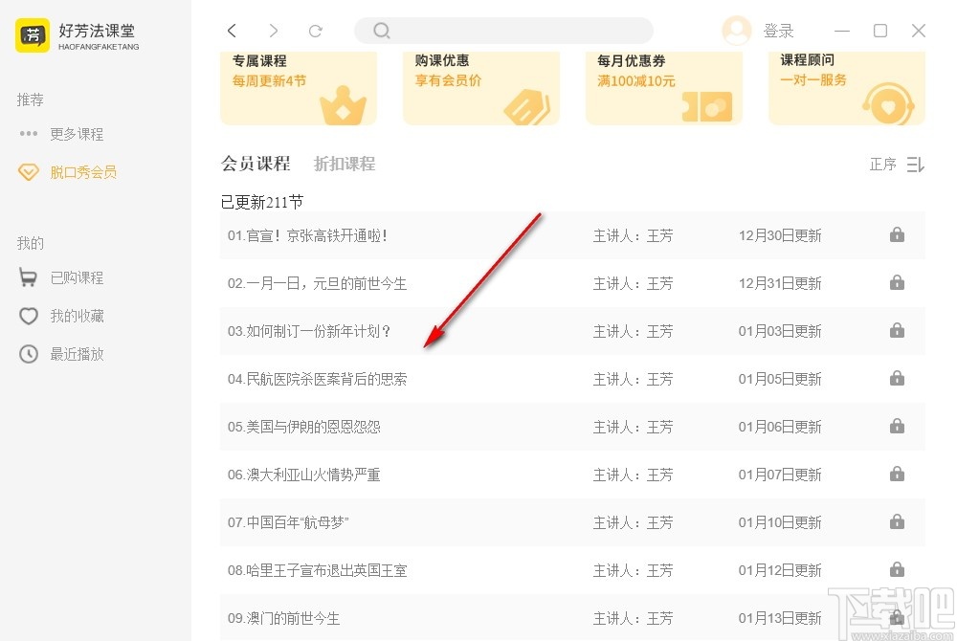Click the back navigation chevron
The image size is (957, 641).
point(232,30)
